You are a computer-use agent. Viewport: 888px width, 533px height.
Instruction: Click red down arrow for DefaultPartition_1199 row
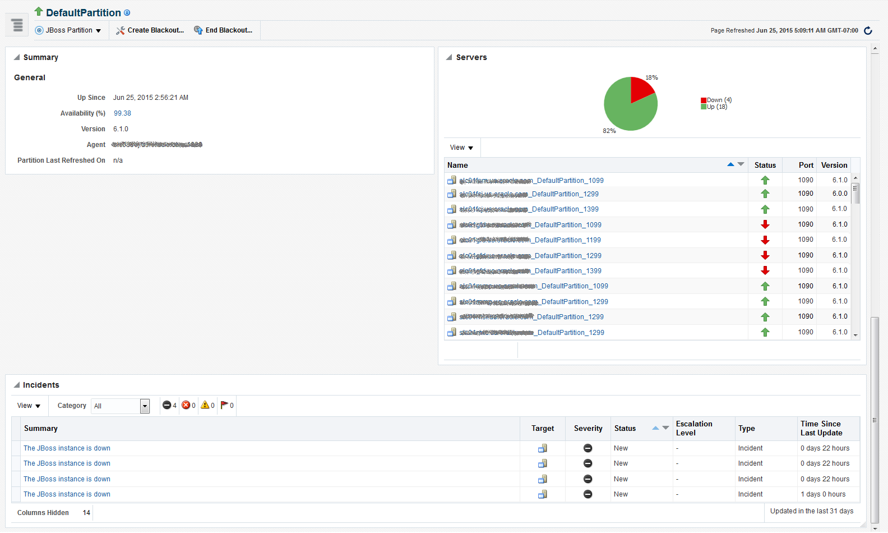click(x=765, y=240)
